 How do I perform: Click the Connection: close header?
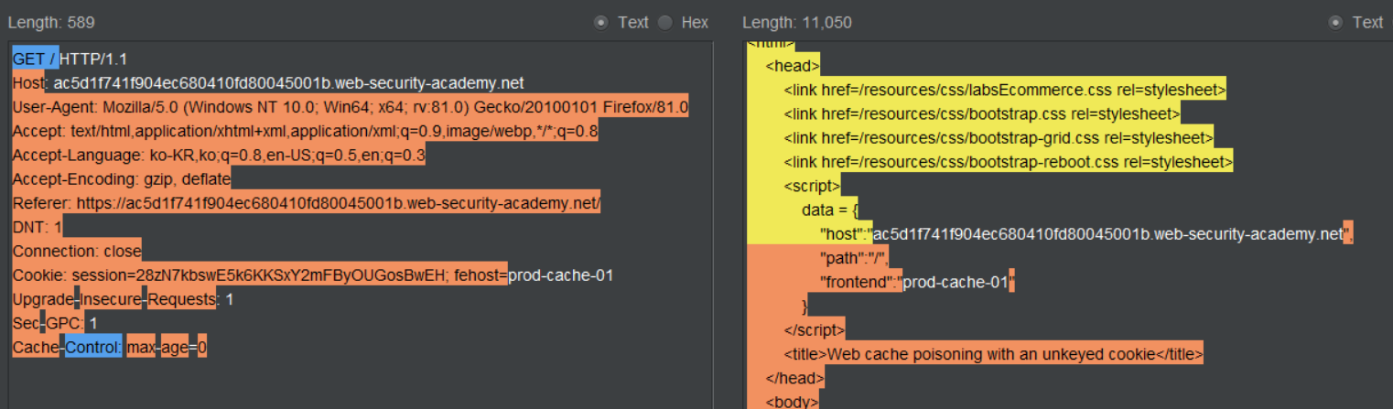point(77,251)
